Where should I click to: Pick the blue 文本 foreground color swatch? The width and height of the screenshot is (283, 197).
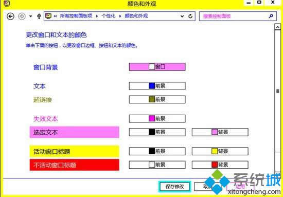[x=152, y=86]
